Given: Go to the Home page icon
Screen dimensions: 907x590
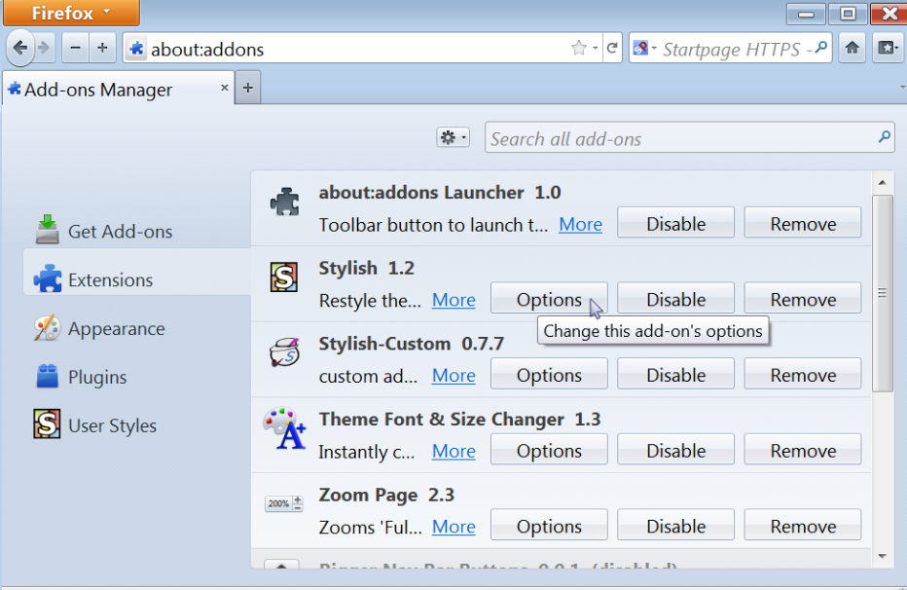Looking at the screenshot, I should (853, 48).
